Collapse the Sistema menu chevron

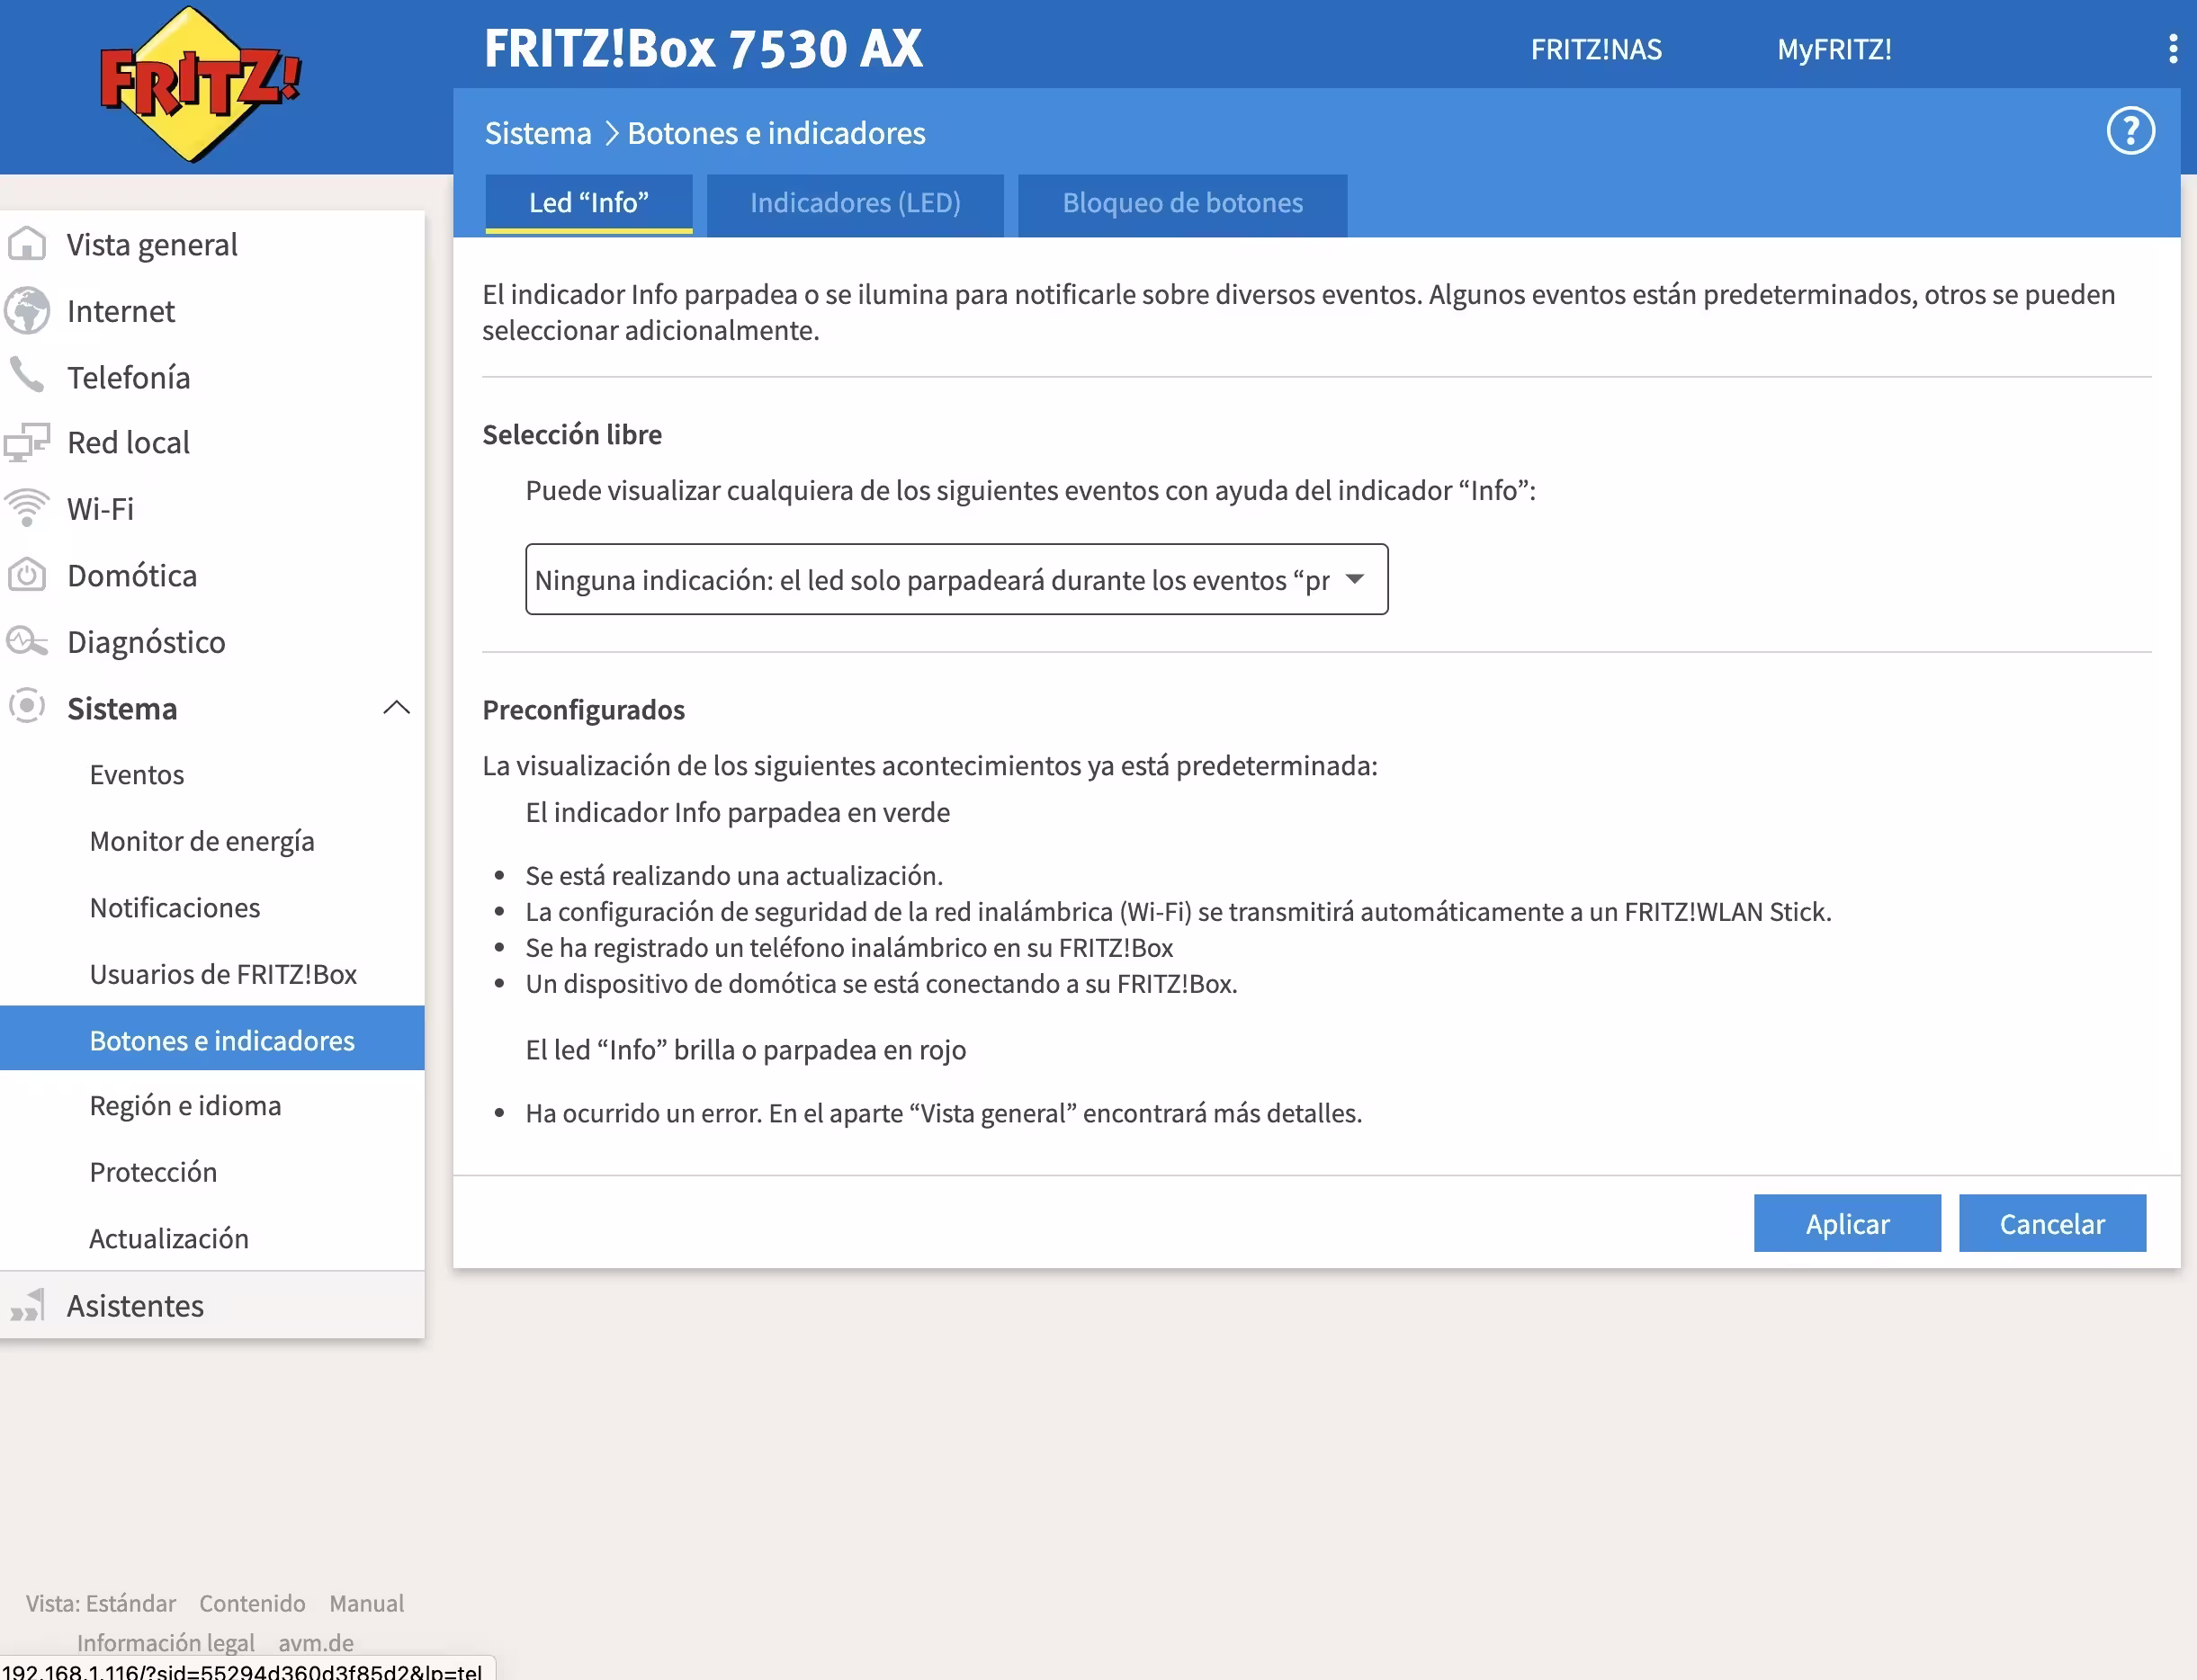(396, 708)
